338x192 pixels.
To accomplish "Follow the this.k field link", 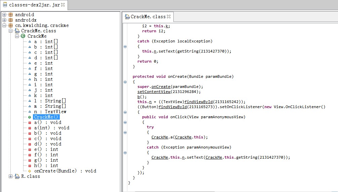I will pyautogui.click(x=167, y=26).
